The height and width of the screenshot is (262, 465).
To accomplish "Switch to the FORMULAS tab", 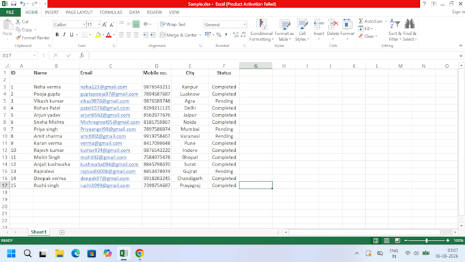I will [x=111, y=12].
